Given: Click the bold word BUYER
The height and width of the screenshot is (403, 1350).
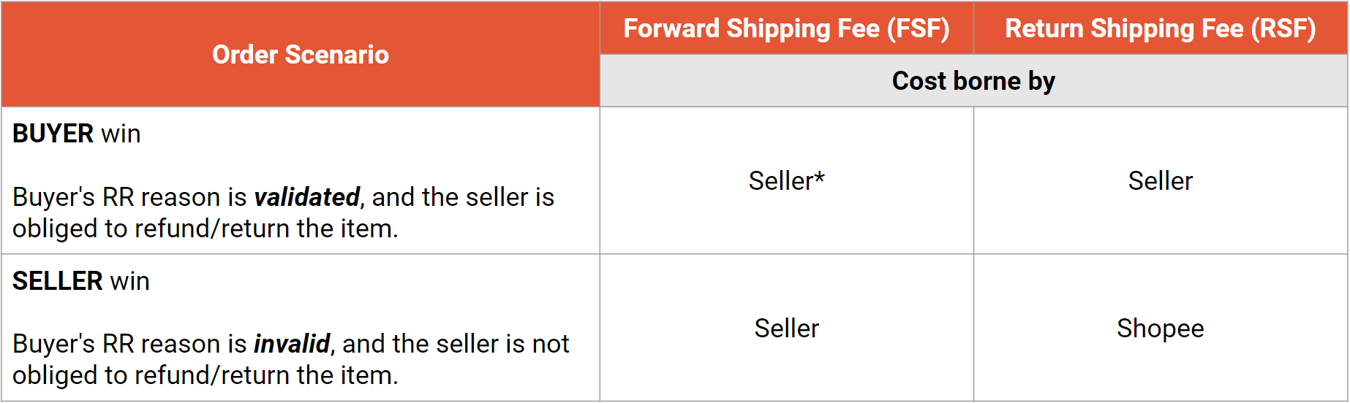Looking at the screenshot, I should coord(53,134).
